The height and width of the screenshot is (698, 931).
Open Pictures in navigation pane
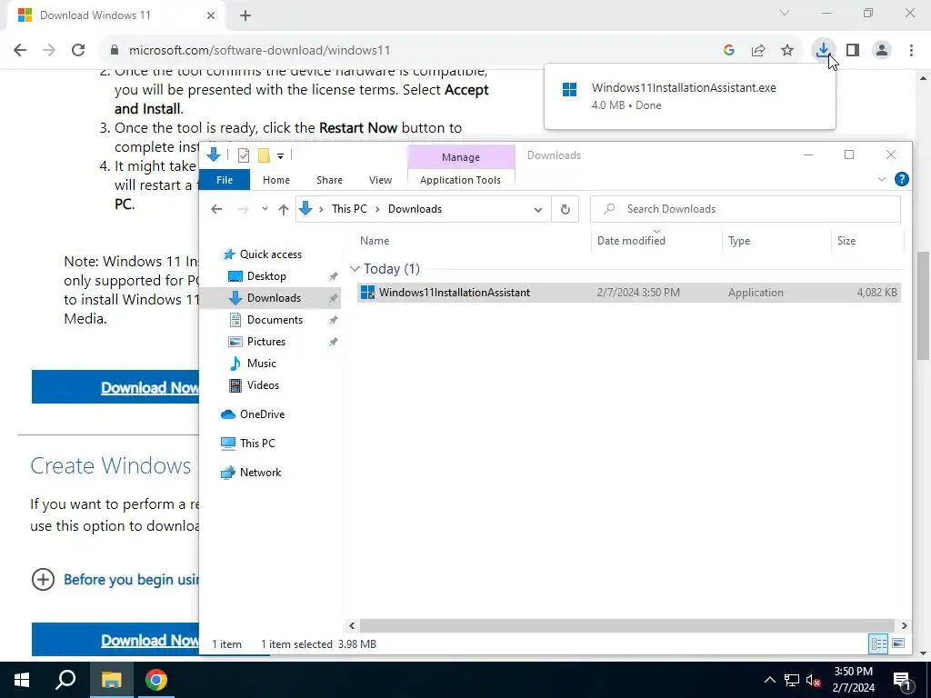click(265, 342)
